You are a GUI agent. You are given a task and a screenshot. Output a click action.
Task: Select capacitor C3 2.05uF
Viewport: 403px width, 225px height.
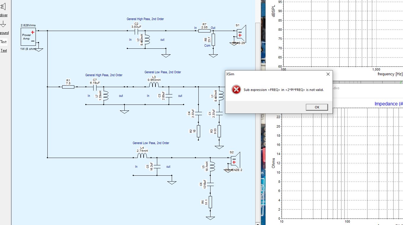tap(168, 96)
